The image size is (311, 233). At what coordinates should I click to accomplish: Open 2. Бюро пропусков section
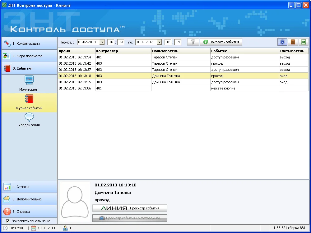(x=29, y=56)
